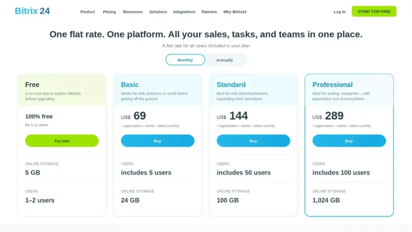412x232 pixels.
Task: Select Monthly billing toggle
Action: click(x=185, y=60)
